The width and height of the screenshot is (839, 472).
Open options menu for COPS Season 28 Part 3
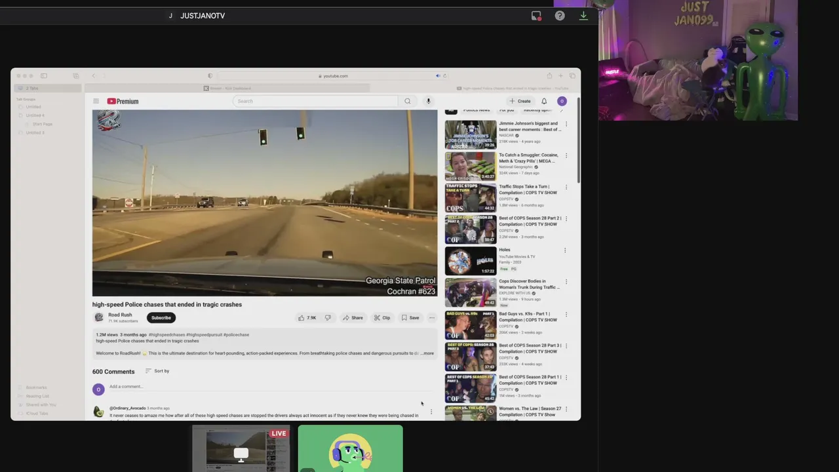(x=566, y=345)
